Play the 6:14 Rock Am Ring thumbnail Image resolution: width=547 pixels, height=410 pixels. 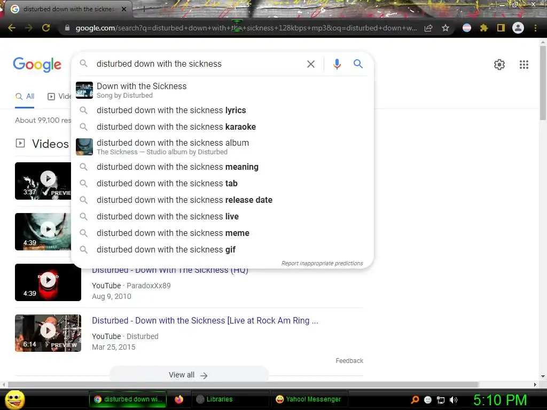48,333
